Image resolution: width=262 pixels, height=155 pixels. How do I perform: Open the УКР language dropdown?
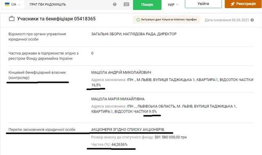[173, 4]
